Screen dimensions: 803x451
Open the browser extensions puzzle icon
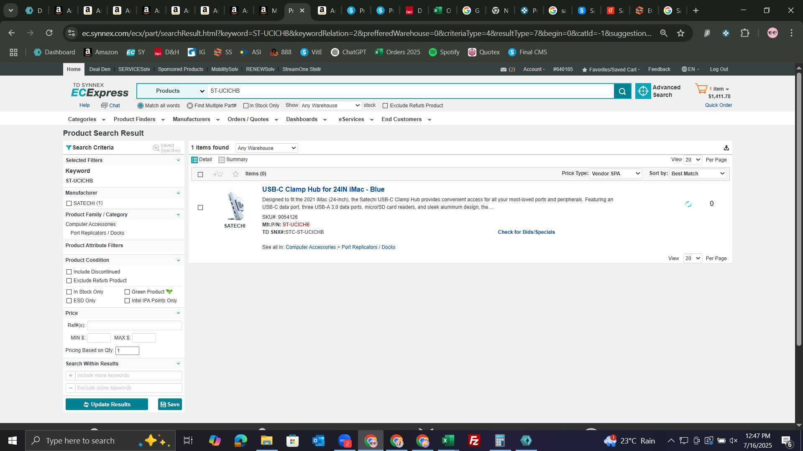coord(745,33)
